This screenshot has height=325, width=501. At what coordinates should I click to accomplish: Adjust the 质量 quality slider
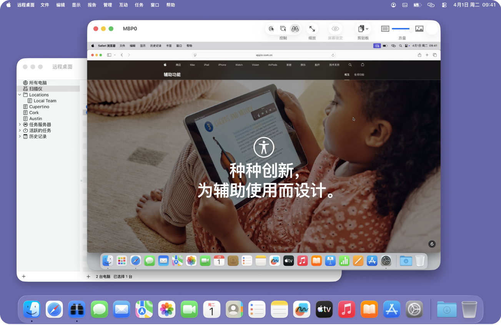(x=401, y=28)
